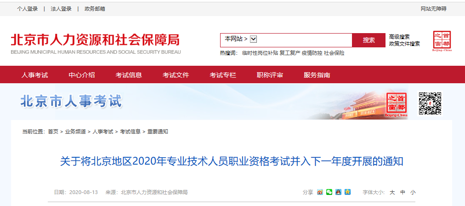Open 高级搜索 advanced search link

tap(399, 37)
